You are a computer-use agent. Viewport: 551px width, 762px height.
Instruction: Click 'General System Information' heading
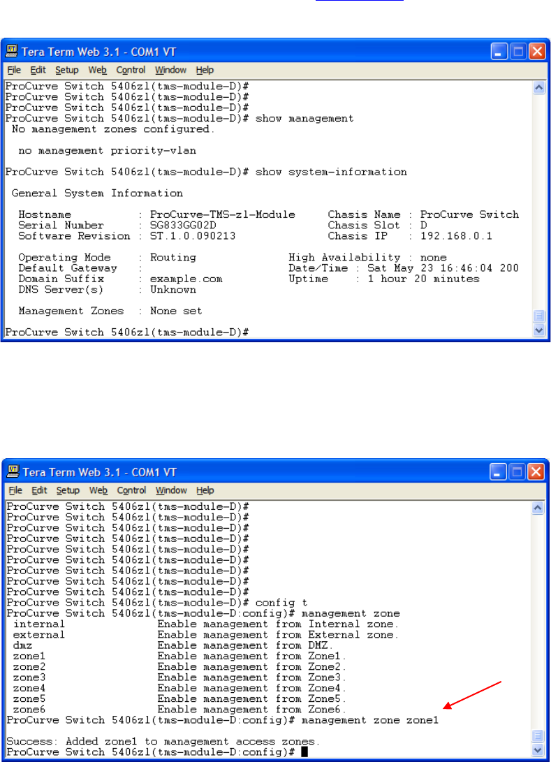(97, 193)
